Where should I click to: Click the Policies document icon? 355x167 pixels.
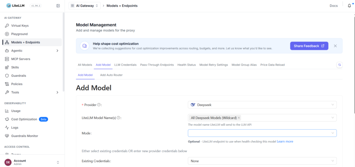(7, 84)
